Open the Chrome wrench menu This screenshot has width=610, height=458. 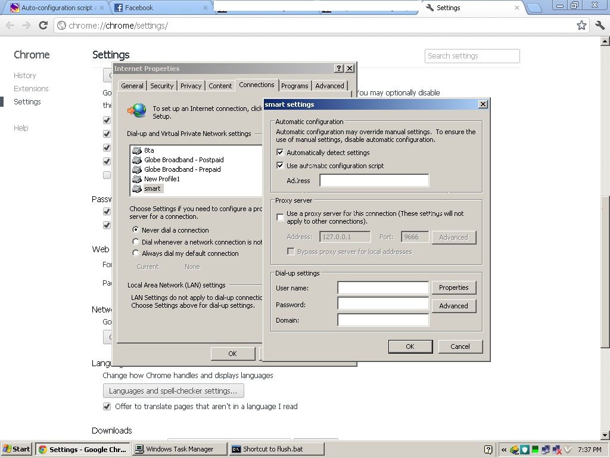point(600,26)
